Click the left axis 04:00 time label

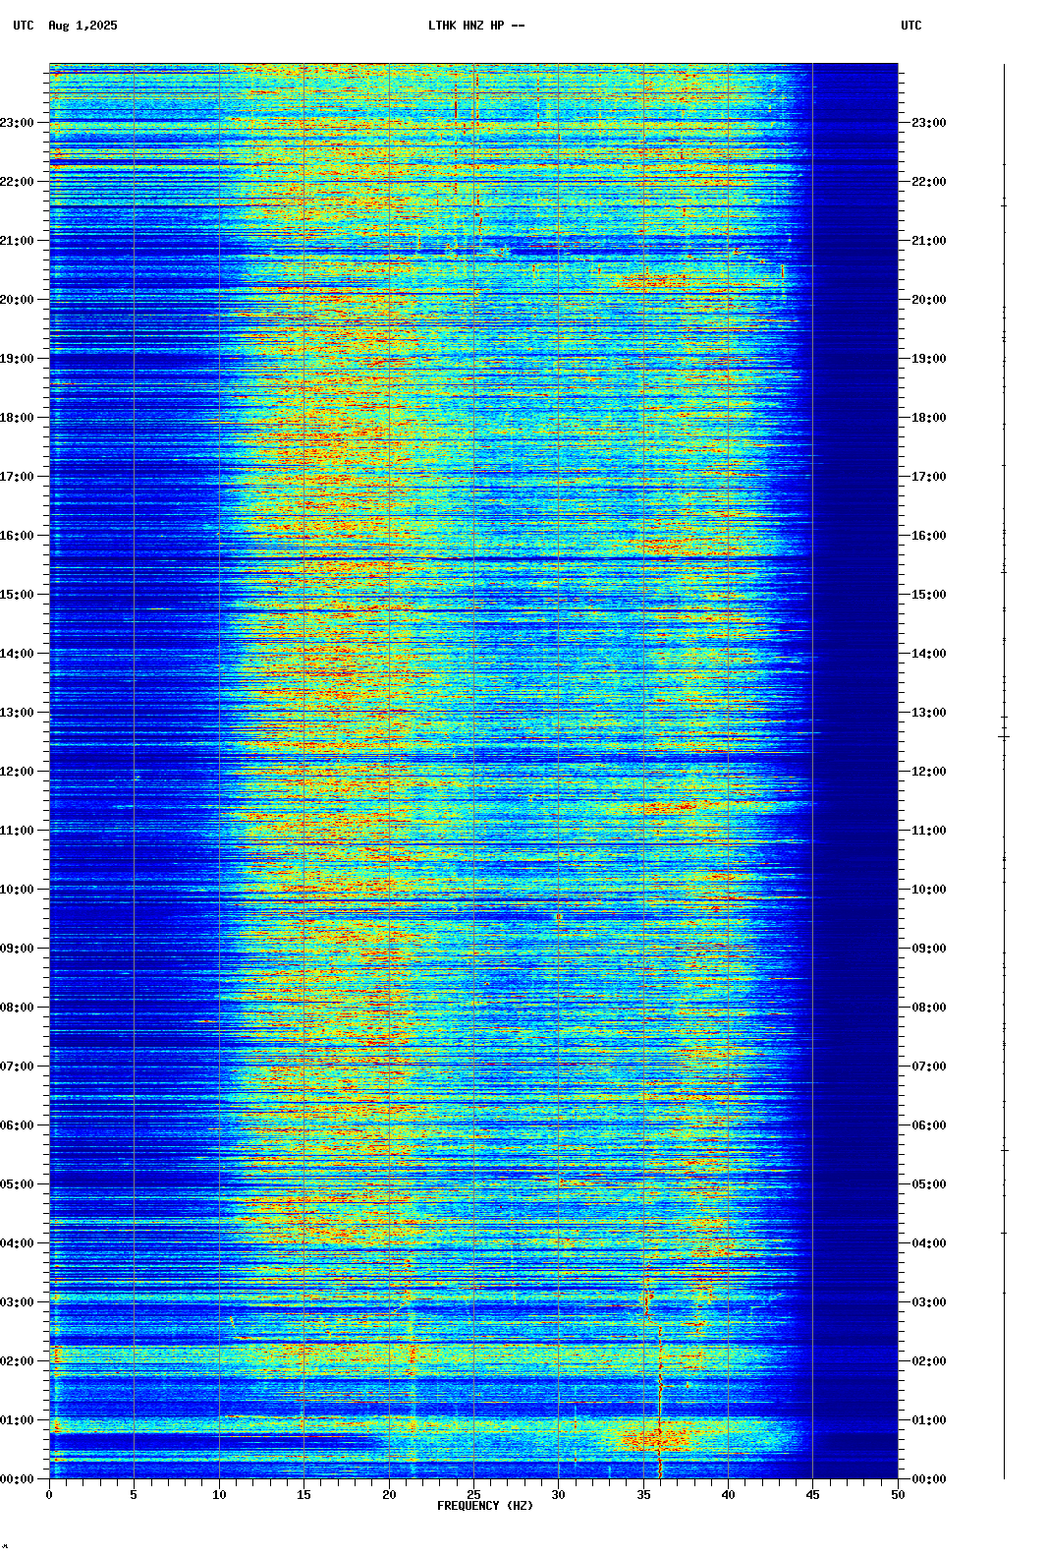17,1243
